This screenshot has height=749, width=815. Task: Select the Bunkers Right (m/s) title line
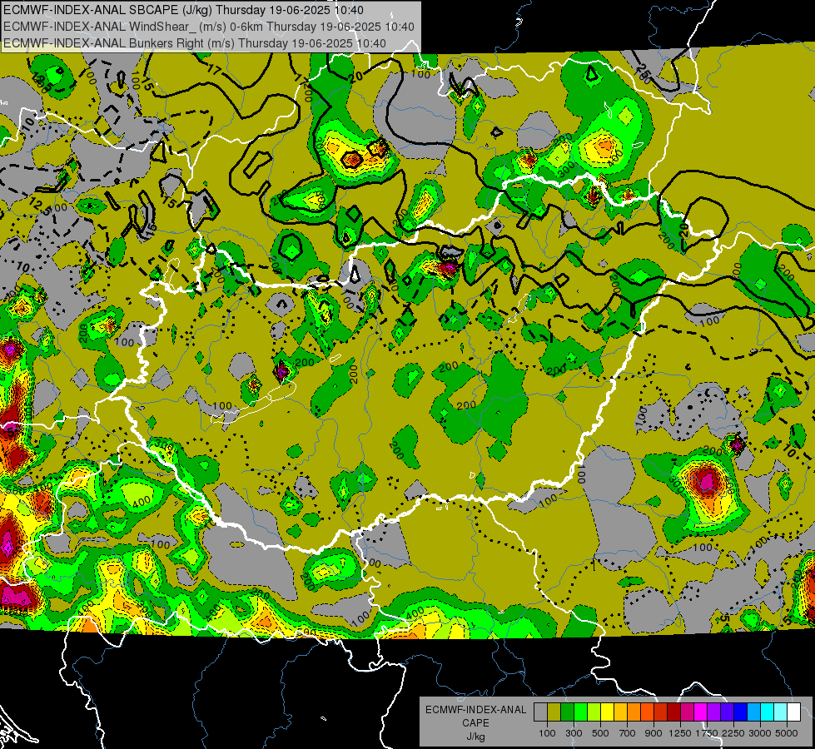click(x=195, y=43)
